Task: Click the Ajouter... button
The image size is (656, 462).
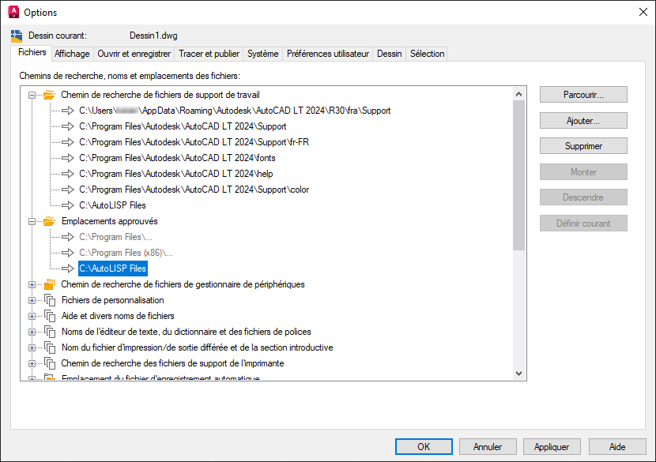Action: pyautogui.click(x=583, y=120)
